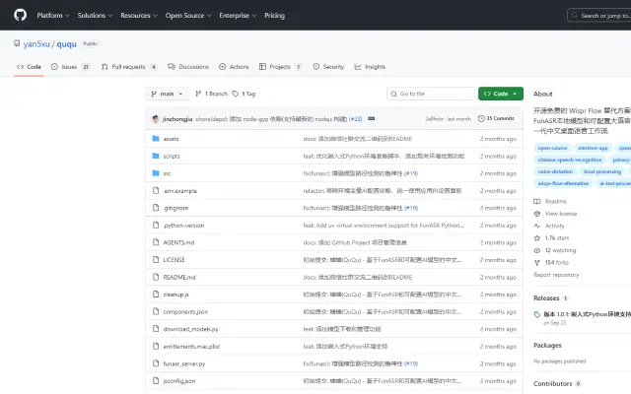View the 1.7k stars link
The width and height of the screenshot is (631, 394).
(551, 238)
